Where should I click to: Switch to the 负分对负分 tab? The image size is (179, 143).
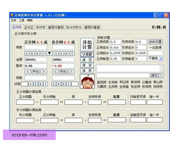coord(74,27)
